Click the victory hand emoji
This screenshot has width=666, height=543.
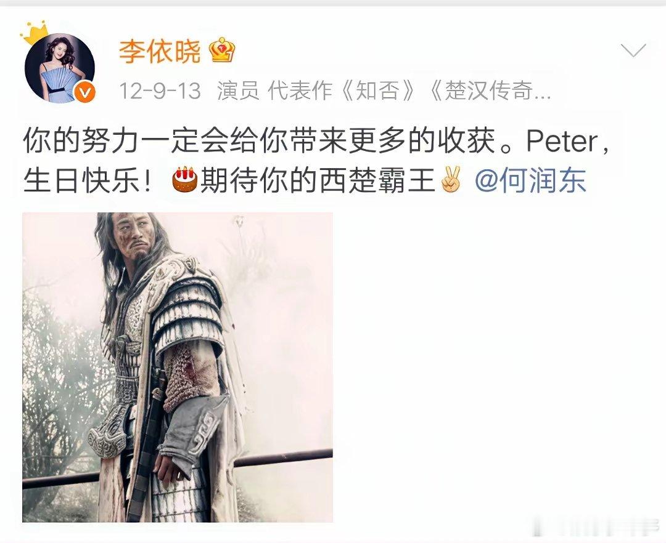451,179
